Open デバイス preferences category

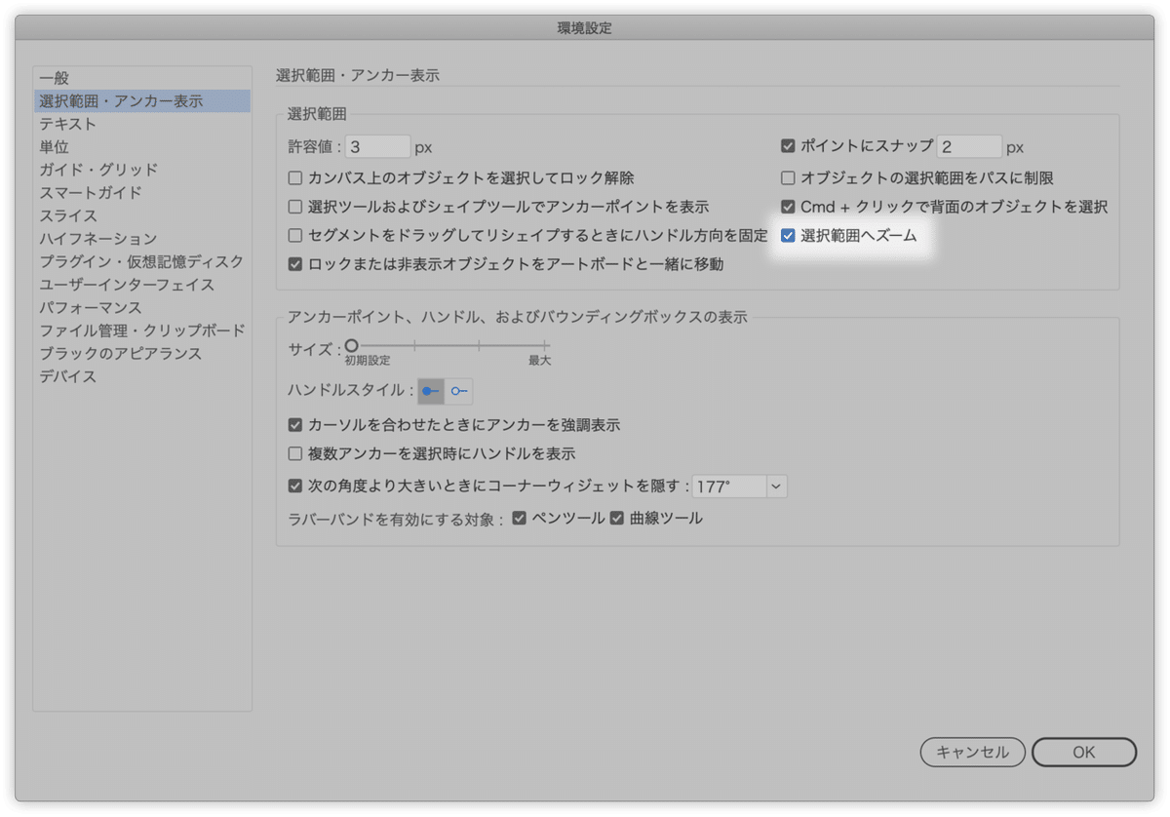[x=142, y=376]
